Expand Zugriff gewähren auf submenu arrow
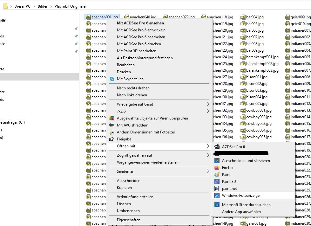 [208, 155]
